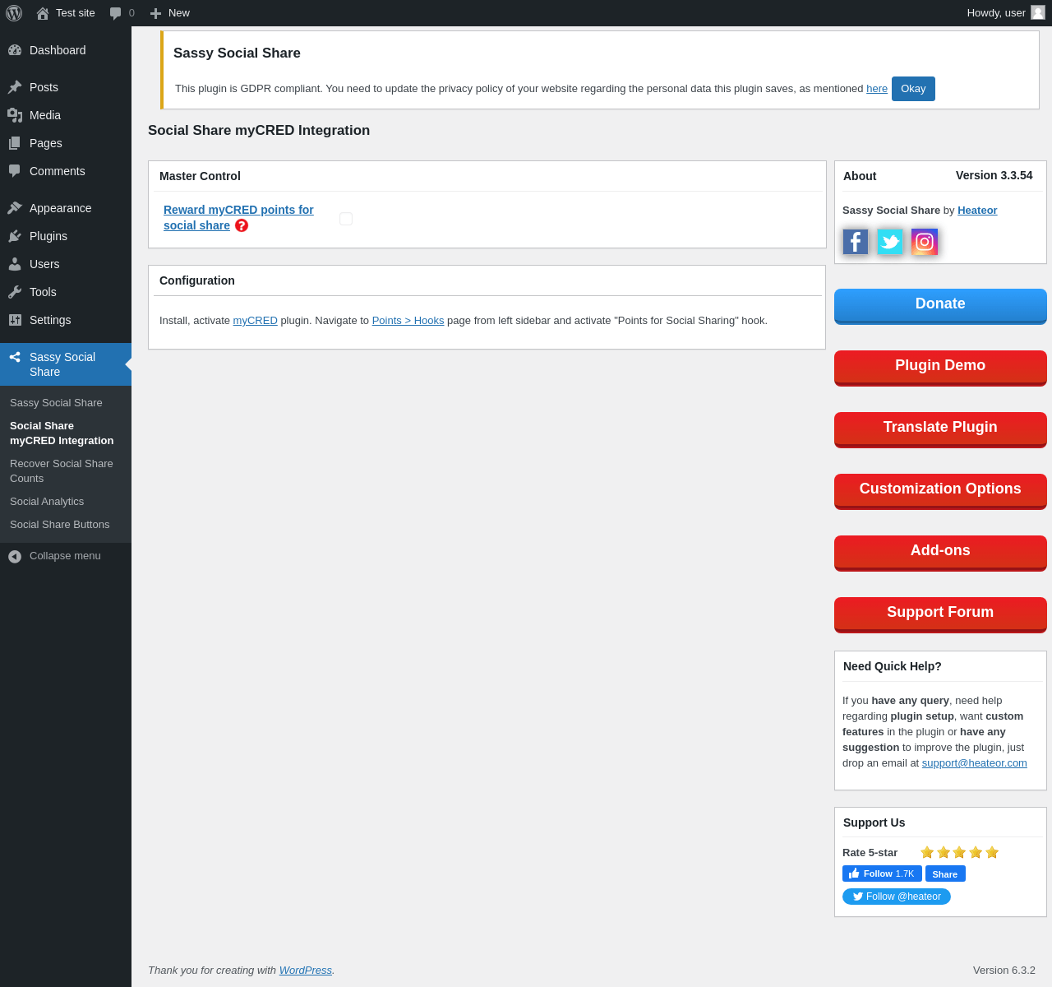The image size is (1052, 987).
Task: Click Howdy, user account menu
Action: [x=1006, y=13]
